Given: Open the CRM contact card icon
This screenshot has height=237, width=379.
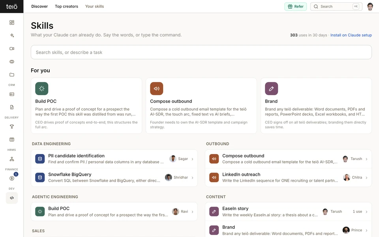Looking at the screenshot, I should pos(11,94).
